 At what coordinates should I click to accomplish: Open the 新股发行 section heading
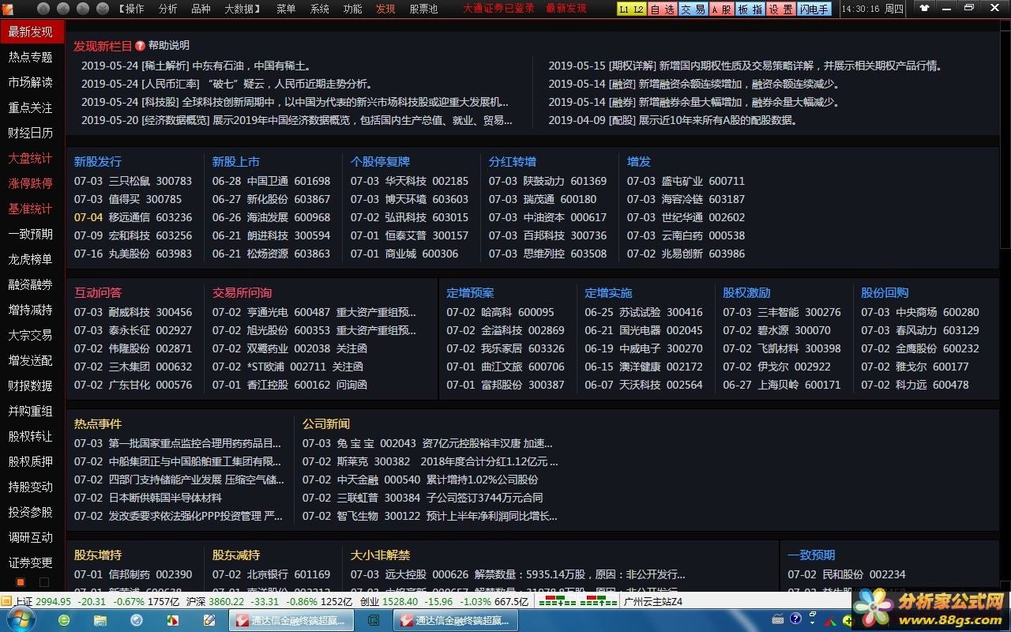(x=98, y=161)
